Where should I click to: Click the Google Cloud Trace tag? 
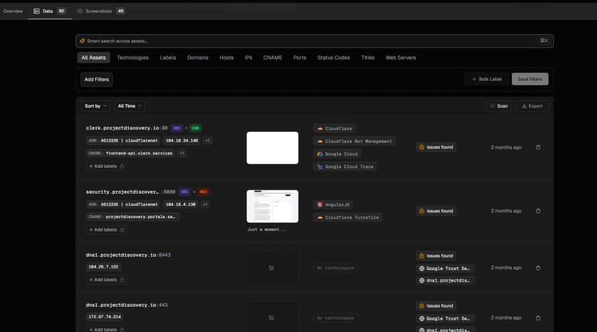[345, 167]
